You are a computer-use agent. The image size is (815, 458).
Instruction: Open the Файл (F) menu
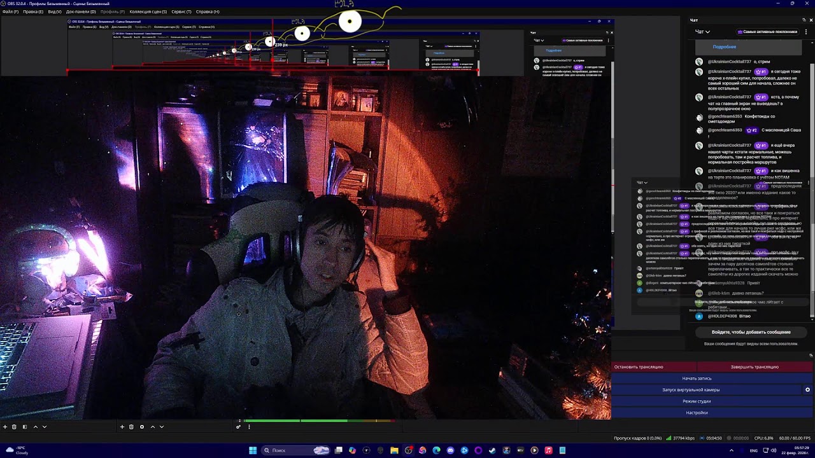pyautogui.click(x=10, y=11)
